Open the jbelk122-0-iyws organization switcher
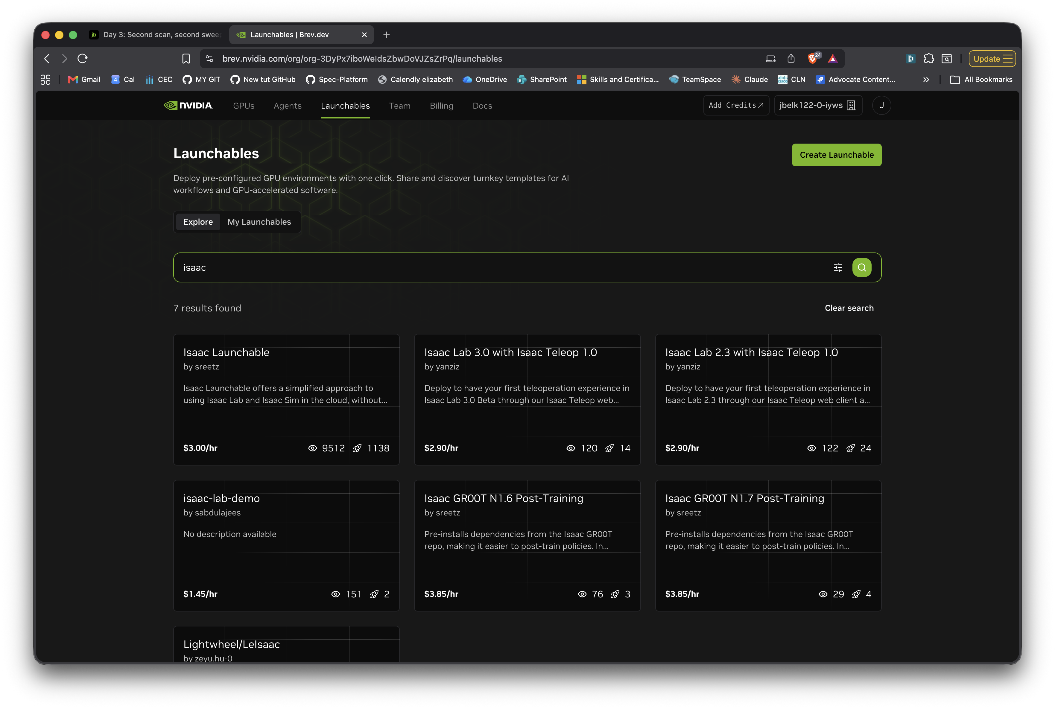This screenshot has height=709, width=1055. click(818, 105)
